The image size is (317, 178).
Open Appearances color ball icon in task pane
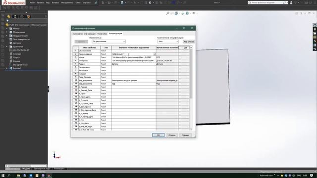tap(315, 41)
